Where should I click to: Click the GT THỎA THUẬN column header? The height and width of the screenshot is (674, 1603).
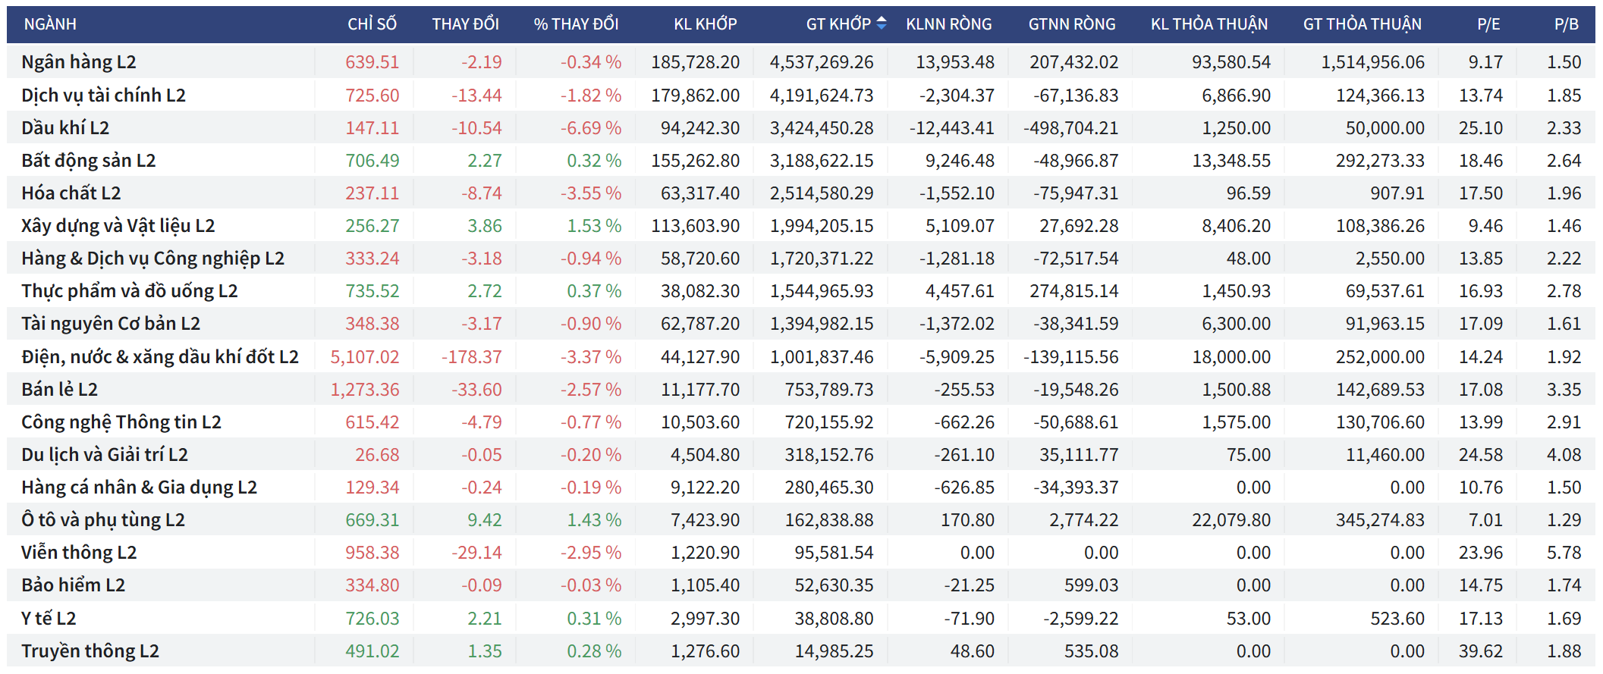pos(1362,24)
